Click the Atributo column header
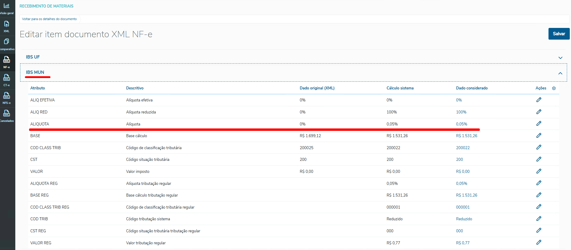Screen dimensions: 571x250 (38, 88)
